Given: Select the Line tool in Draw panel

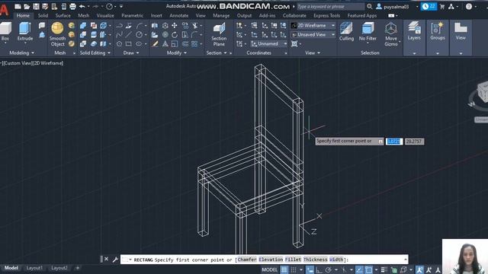Looking at the screenshot, I should pos(129,35).
